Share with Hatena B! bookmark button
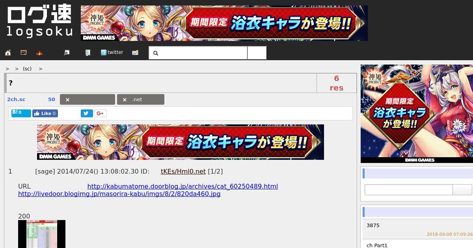Image resolution: width=473 pixels, height=248 pixels. point(21,113)
